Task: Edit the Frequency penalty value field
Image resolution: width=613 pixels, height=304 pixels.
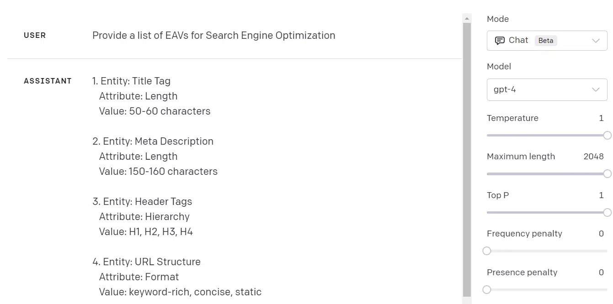Action: click(x=601, y=234)
